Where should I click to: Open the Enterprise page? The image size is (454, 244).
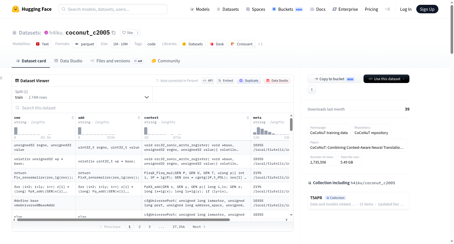[345, 9]
